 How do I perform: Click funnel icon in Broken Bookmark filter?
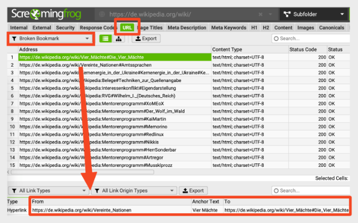point(14,39)
